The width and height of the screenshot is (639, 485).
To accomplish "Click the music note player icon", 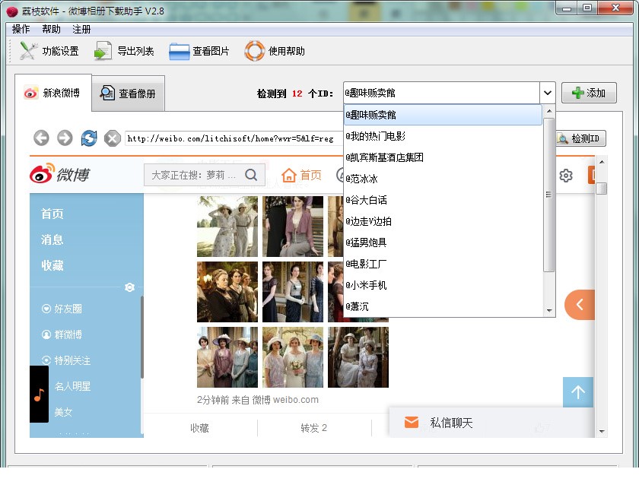I will [x=39, y=395].
